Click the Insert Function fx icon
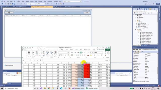The width and height of the screenshot is (161, 90). 41,60
